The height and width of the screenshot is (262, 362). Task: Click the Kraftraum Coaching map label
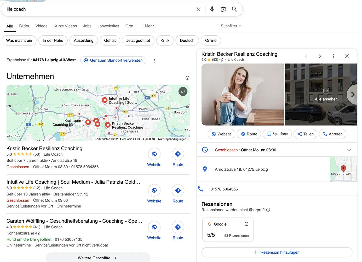click(x=68, y=123)
